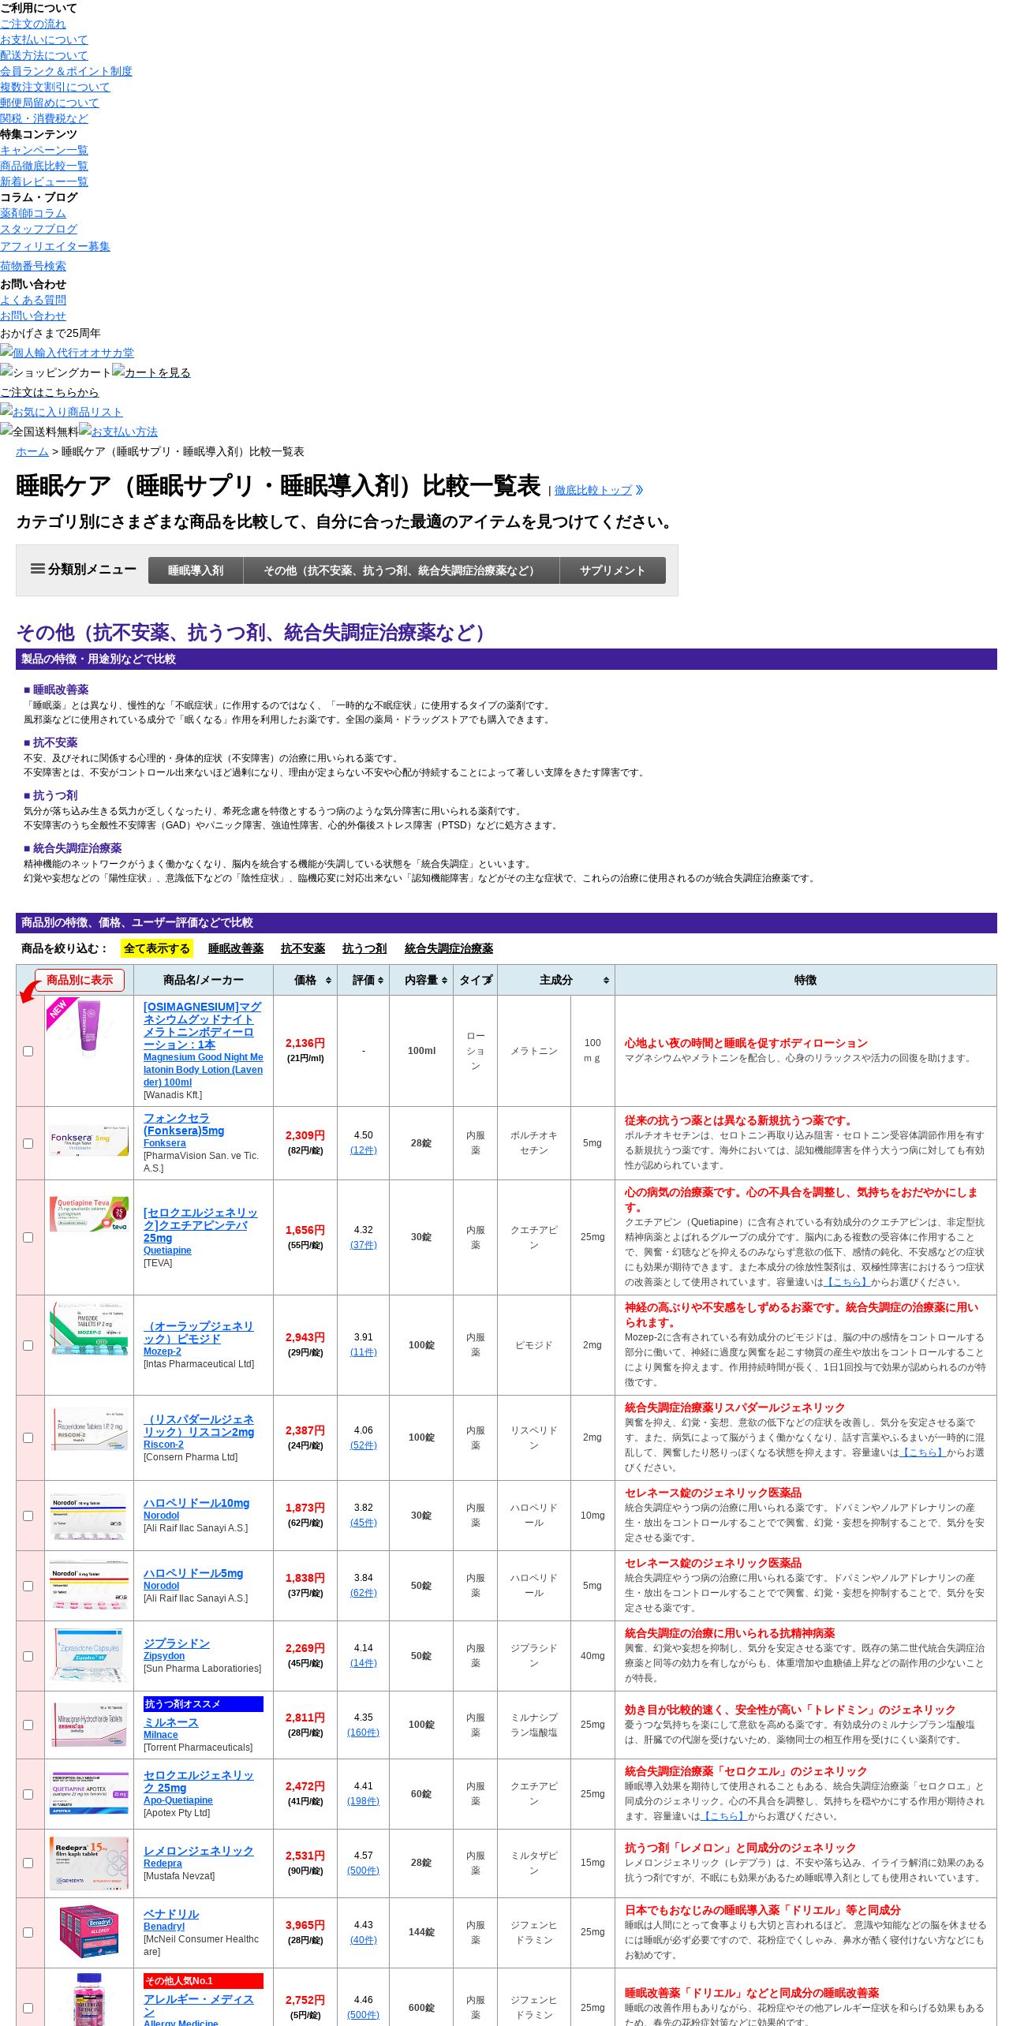Viewport: 1013px width, 2026px height.
Task: Check the ミルネース row checkbox
Action: (28, 1725)
